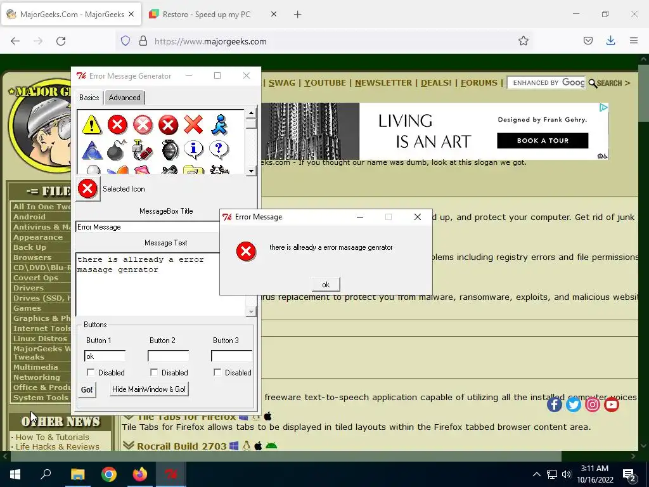The width and height of the screenshot is (649, 487).
Task: Click BOOK A TOUR ad button
Action: [x=543, y=140]
